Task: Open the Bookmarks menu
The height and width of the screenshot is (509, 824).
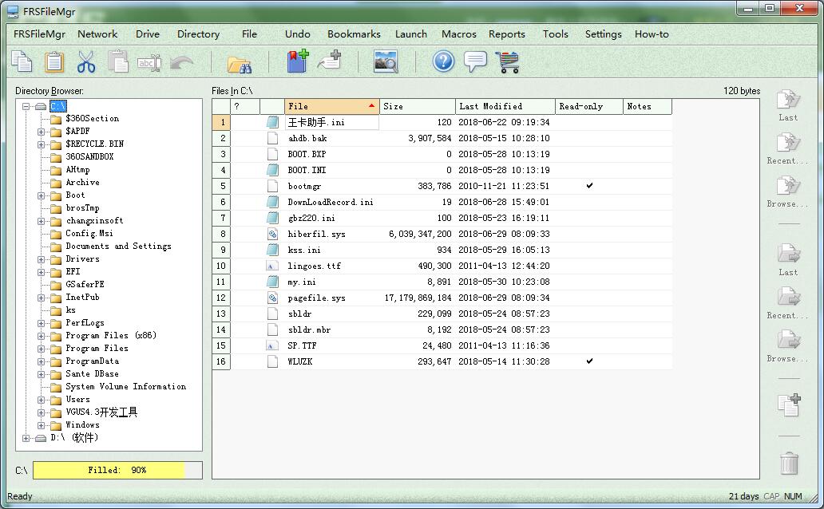Action: click(354, 34)
